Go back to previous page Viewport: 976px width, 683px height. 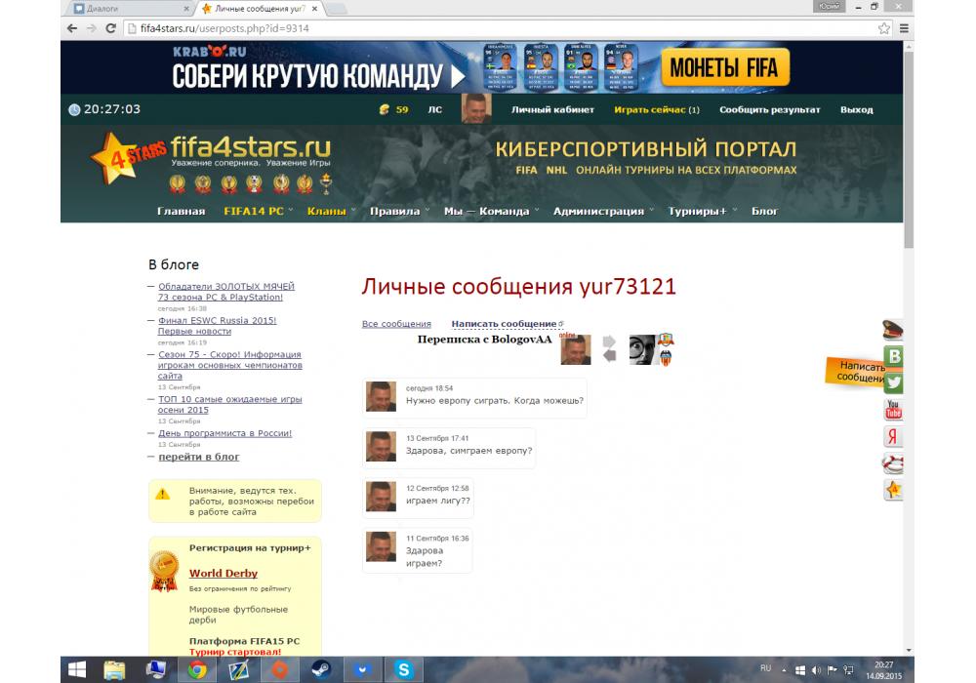click(x=72, y=28)
